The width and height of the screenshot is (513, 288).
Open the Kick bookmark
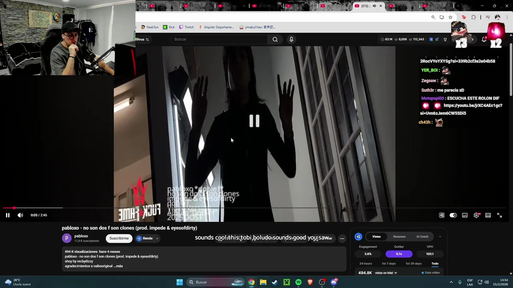pos(169,27)
